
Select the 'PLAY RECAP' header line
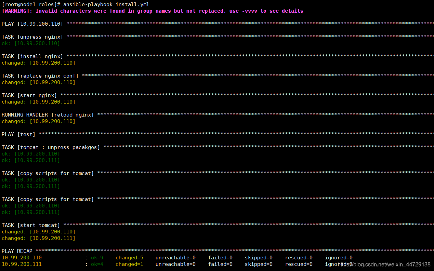pos(218,251)
